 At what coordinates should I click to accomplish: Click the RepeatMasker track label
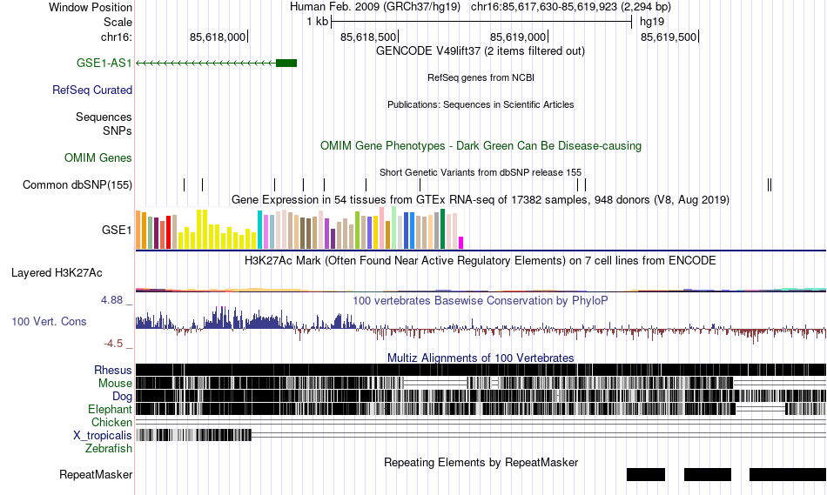pos(96,474)
